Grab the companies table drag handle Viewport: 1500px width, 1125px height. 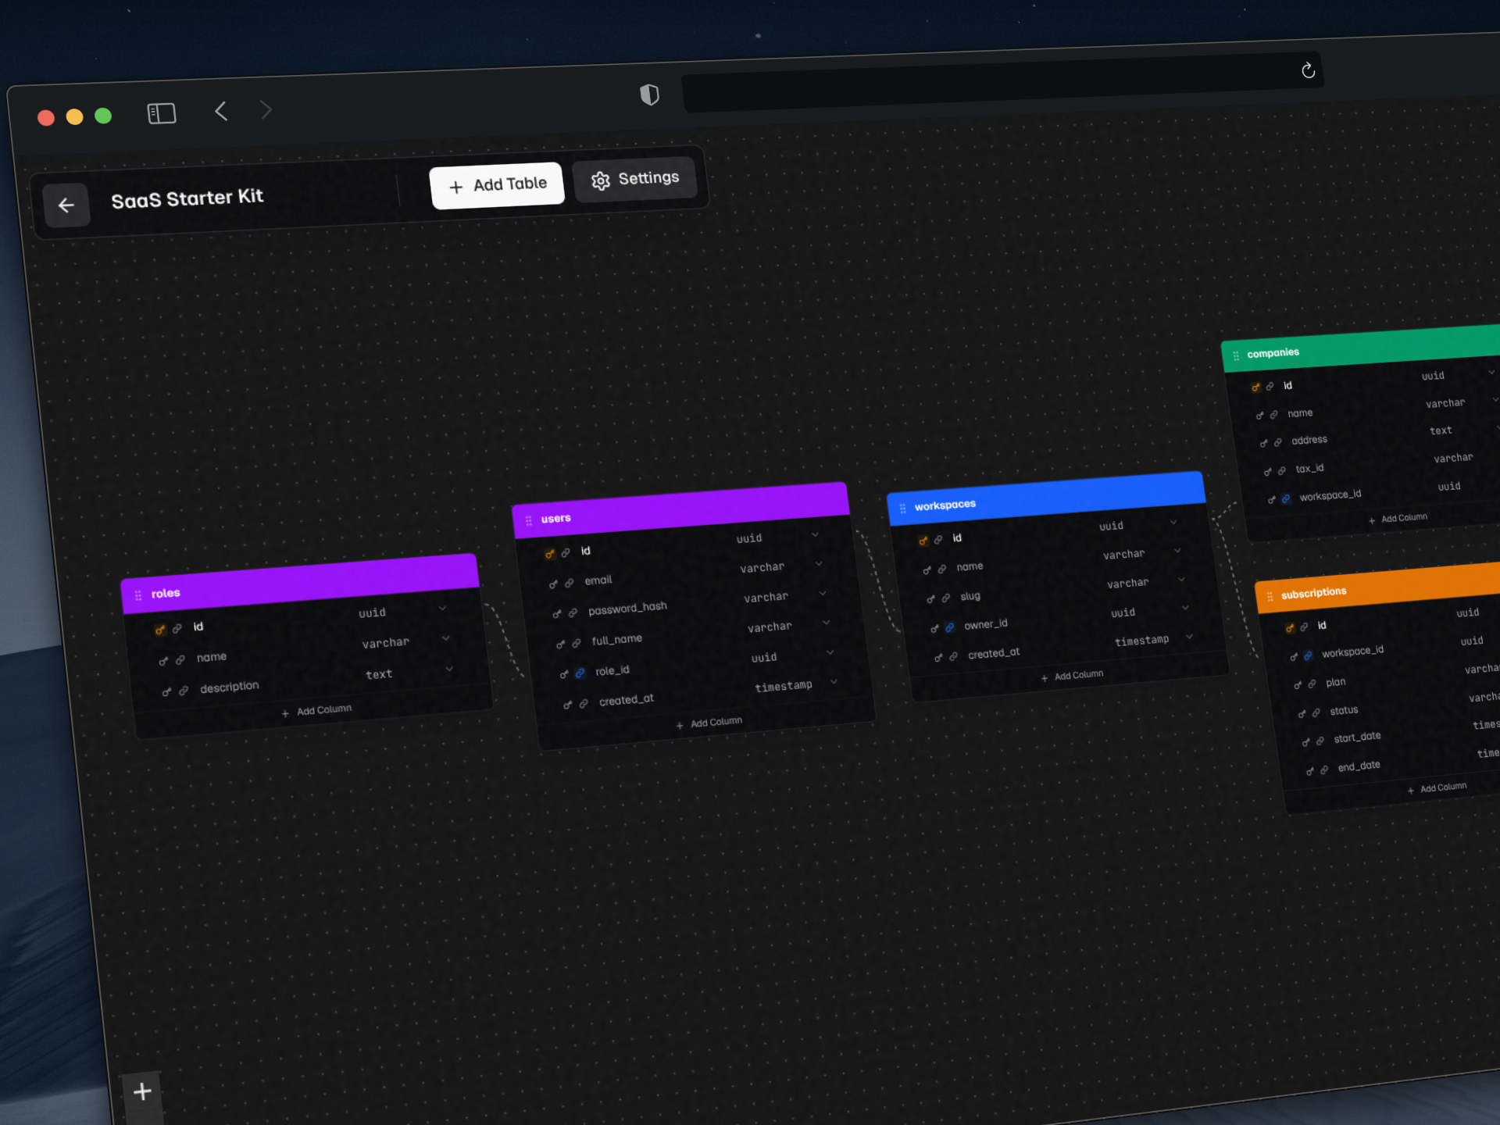[x=1236, y=355]
